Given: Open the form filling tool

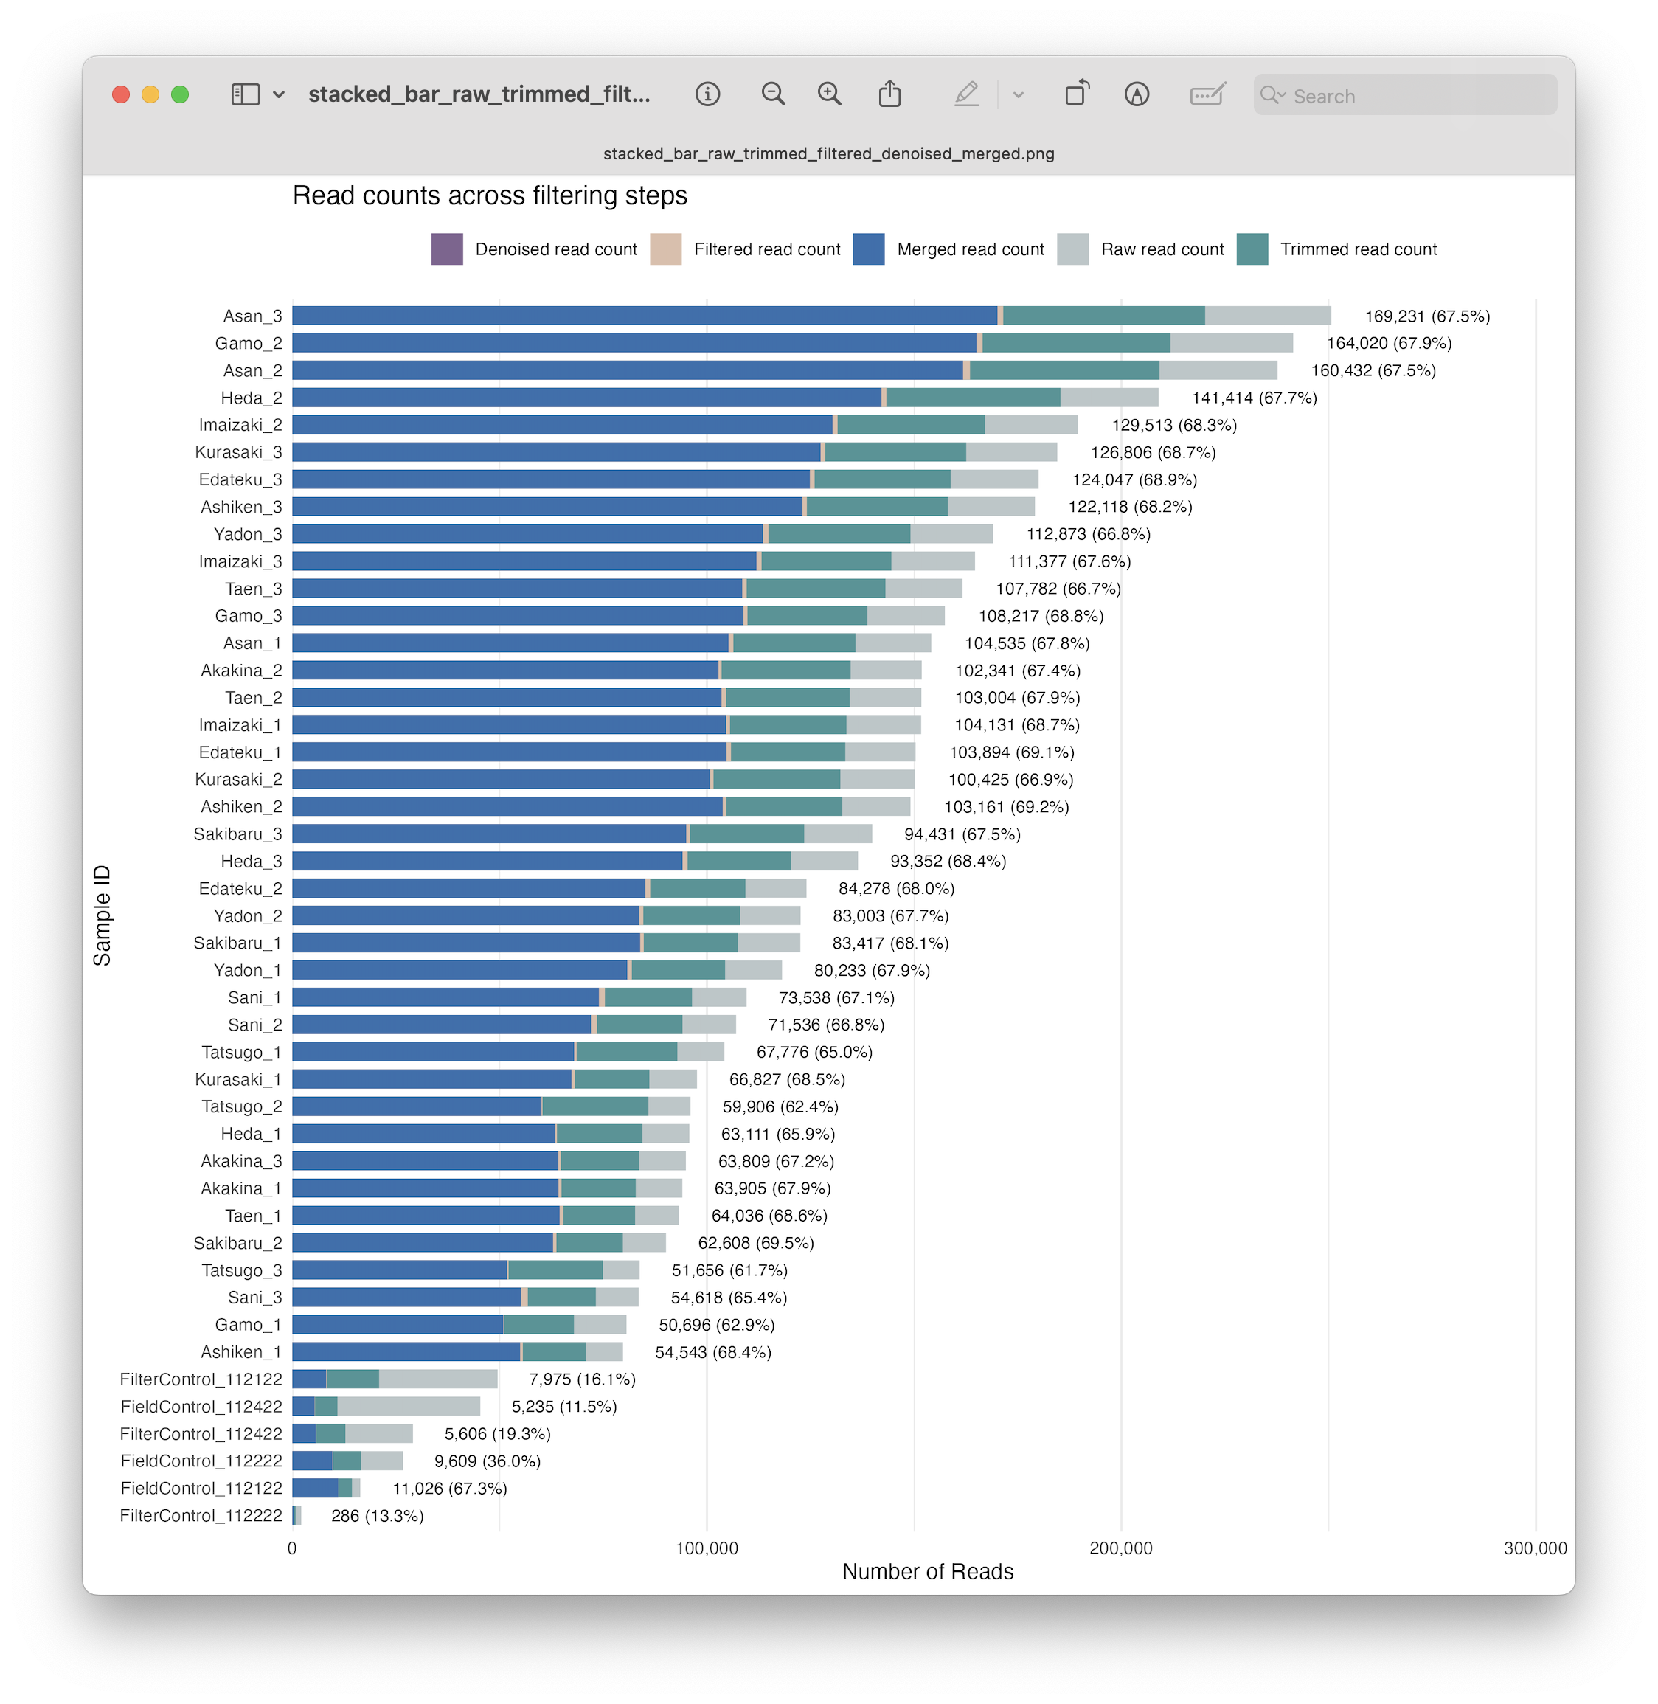Looking at the screenshot, I should coord(1208,94).
